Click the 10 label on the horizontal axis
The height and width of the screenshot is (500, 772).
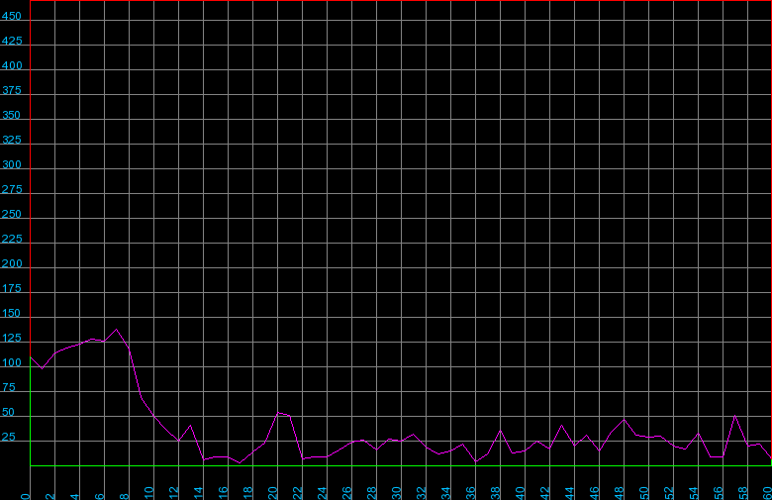click(149, 493)
